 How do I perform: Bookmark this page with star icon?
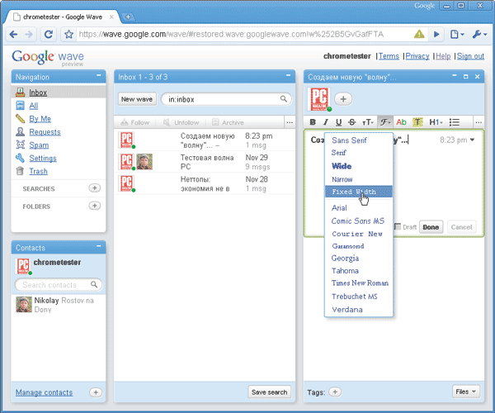pos(68,34)
